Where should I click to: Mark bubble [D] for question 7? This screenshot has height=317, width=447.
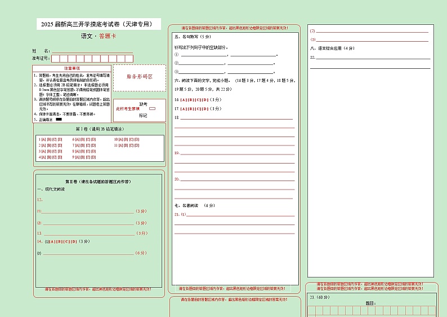point(93,146)
